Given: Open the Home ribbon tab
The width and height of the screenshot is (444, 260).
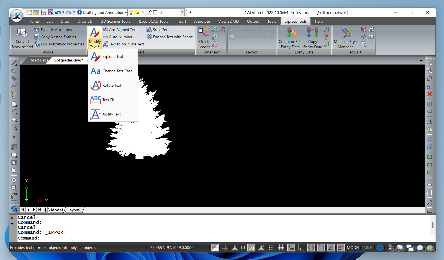Looking at the screenshot, I should point(34,21).
